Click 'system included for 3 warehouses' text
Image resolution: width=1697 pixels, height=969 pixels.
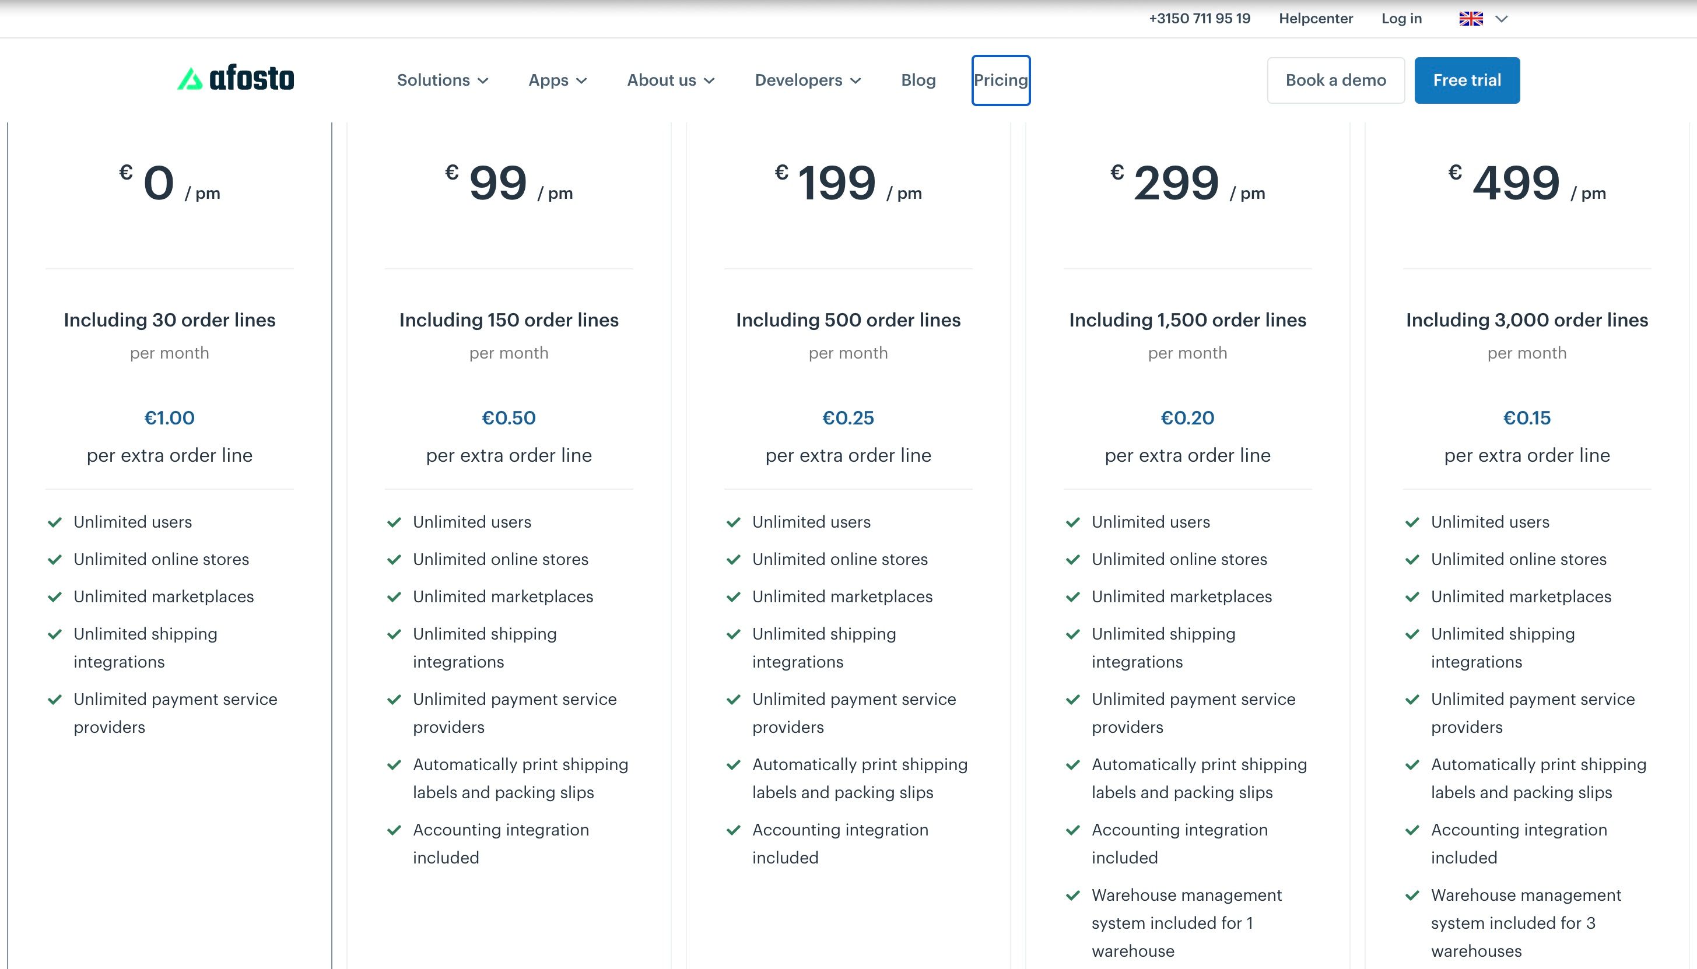(x=1513, y=937)
